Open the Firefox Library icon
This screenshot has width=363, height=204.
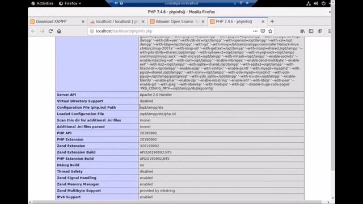302,31
